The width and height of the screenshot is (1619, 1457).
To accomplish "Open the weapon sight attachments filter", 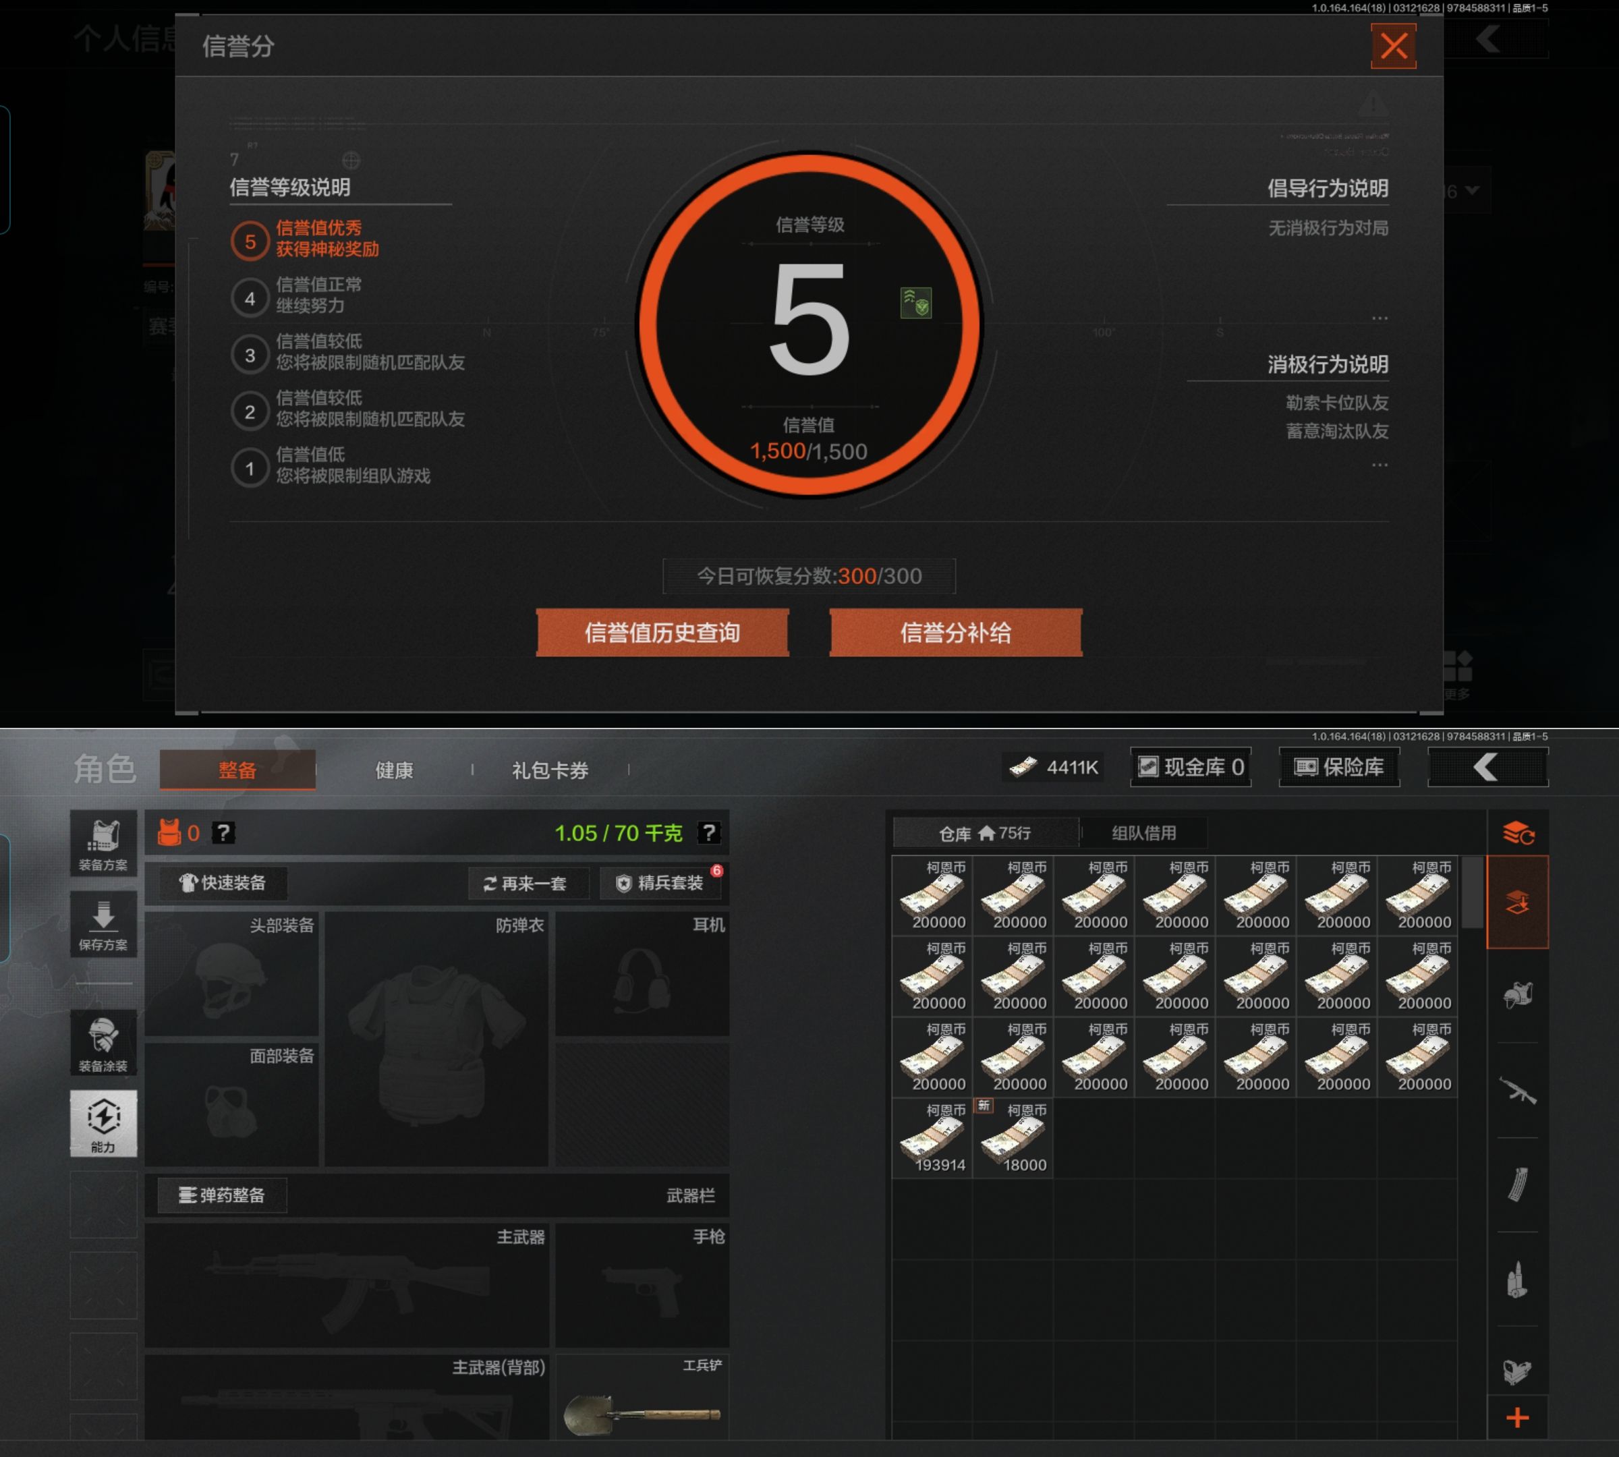I will [1517, 1371].
